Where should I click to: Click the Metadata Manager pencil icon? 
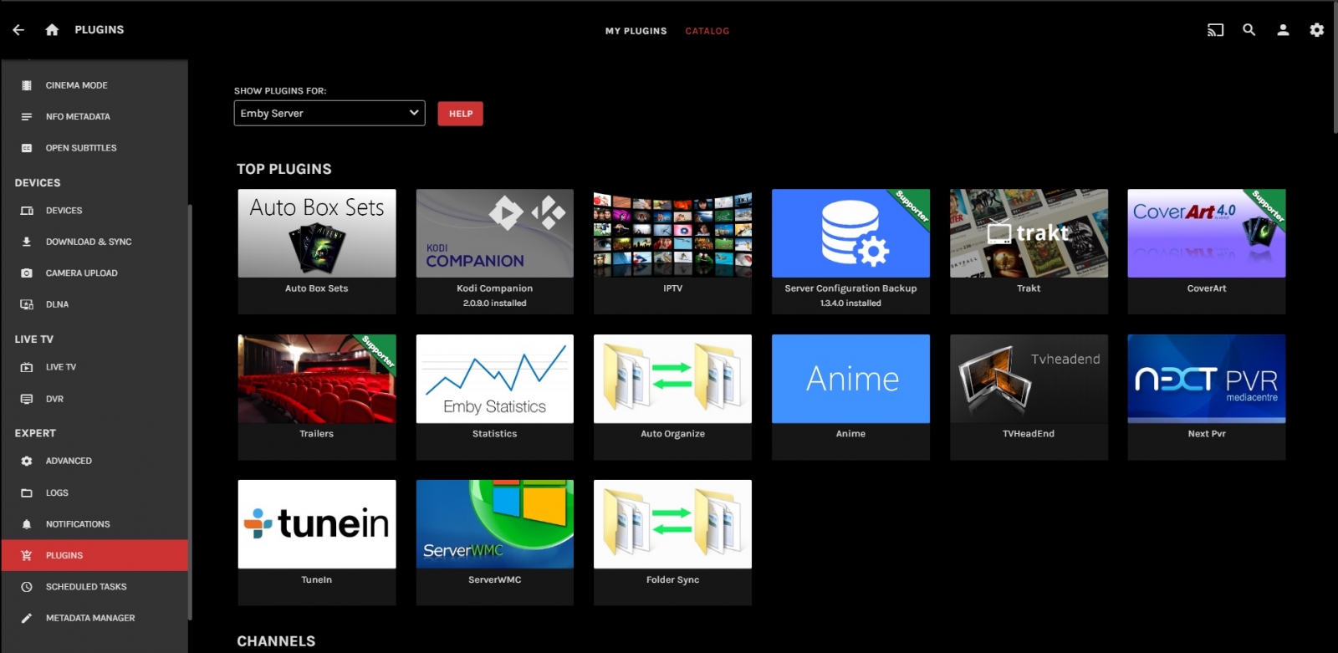(27, 619)
